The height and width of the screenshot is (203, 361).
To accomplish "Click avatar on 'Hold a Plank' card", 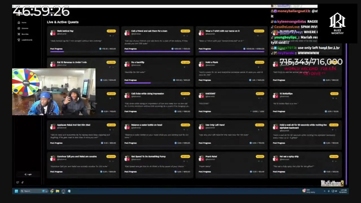I will point(201,64).
